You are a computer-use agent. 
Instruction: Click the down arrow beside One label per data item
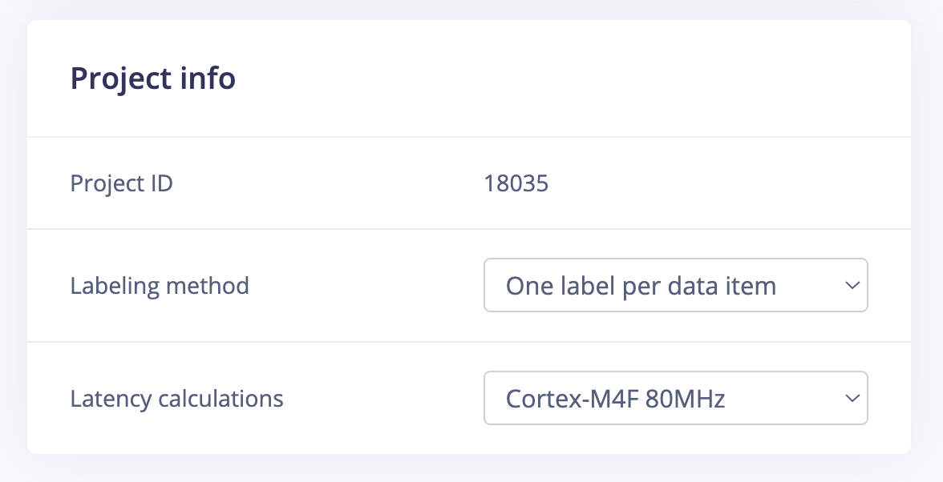coord(852,285)
